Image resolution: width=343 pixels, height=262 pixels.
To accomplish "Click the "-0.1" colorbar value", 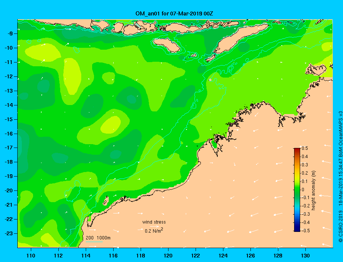I will [x=305, y=198].
